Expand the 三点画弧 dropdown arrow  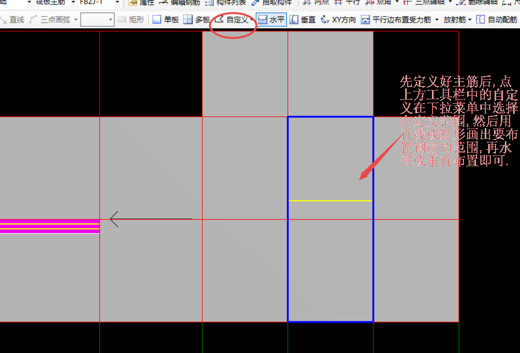pos(76,20)
